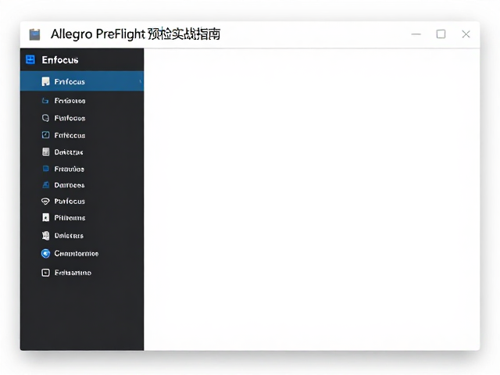Click the gray page icon beside 'Dcictrac'
This screenshot has height=375, width=500.
tap(45, 152)
